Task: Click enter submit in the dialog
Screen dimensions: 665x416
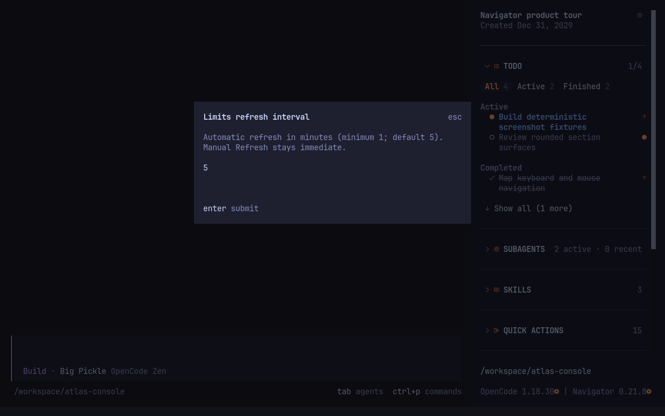Action: tap(231, 208)
